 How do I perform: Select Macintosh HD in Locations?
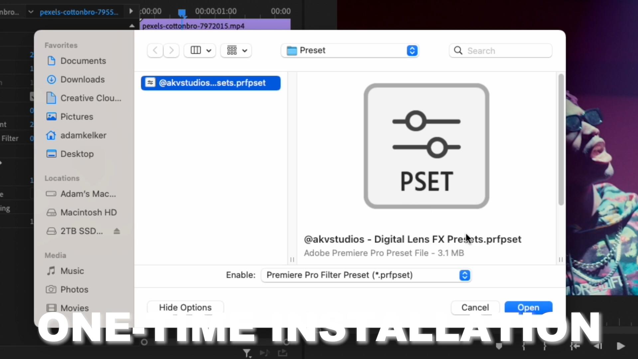pos(81,212)
